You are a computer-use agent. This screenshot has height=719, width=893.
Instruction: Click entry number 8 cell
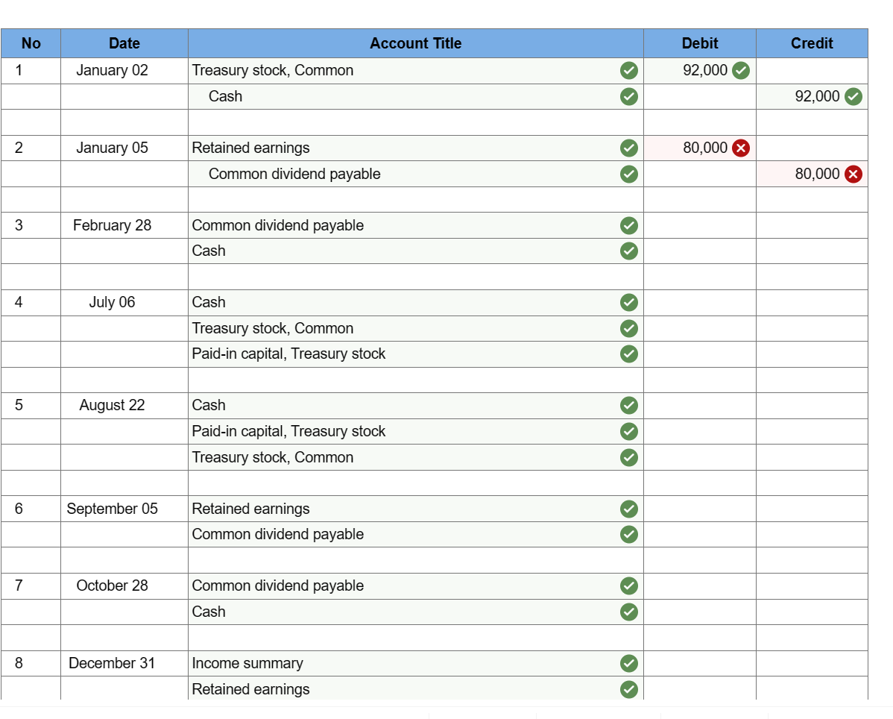[31, 664]
